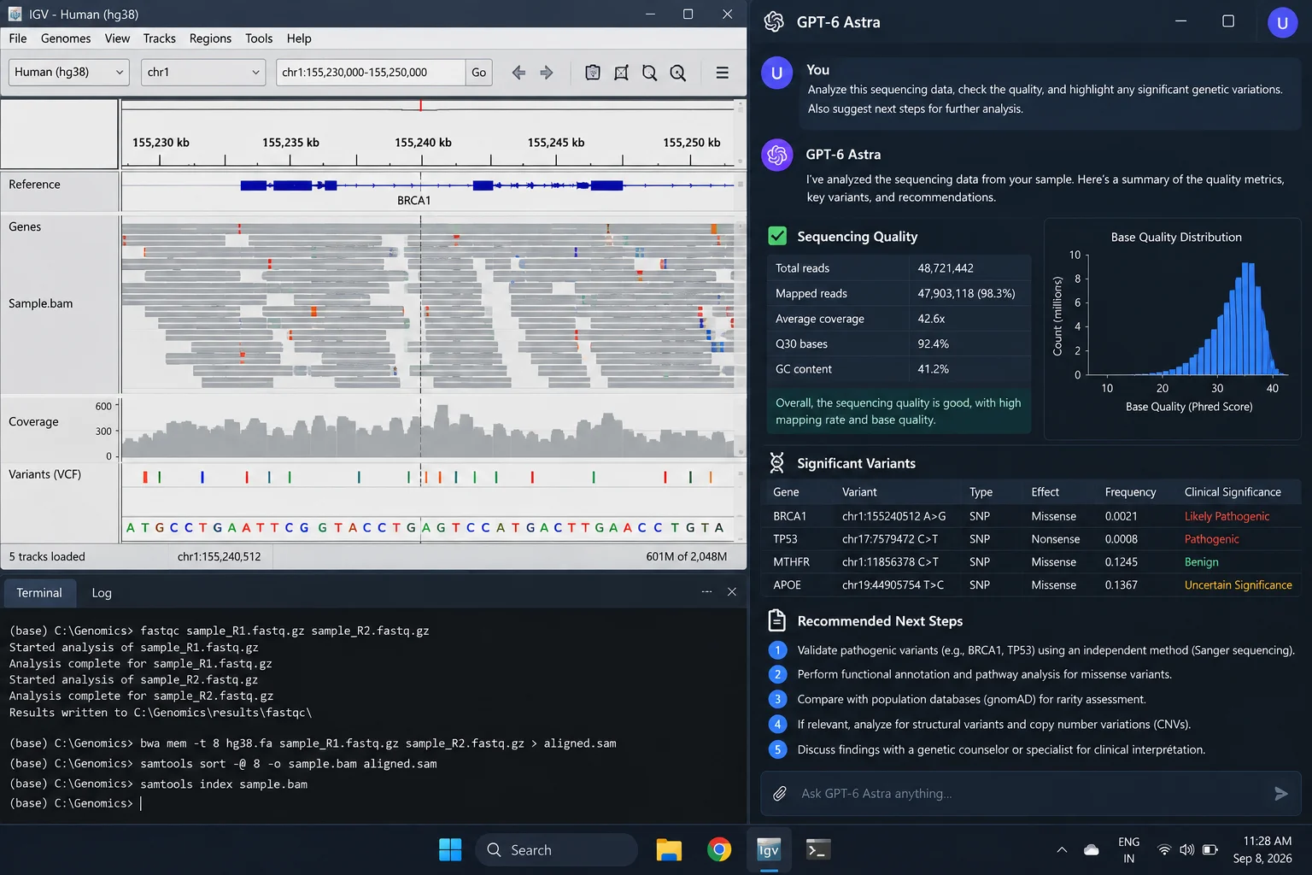Click the Astra avatar beside the assistant reply

click(x=776, y=155)
